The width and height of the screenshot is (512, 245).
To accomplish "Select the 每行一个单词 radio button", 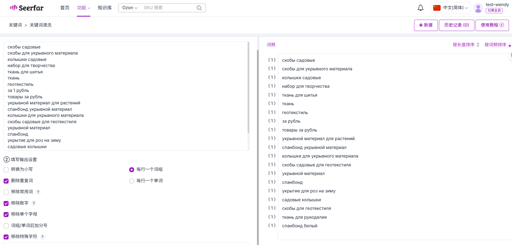I will click(132, 181).
